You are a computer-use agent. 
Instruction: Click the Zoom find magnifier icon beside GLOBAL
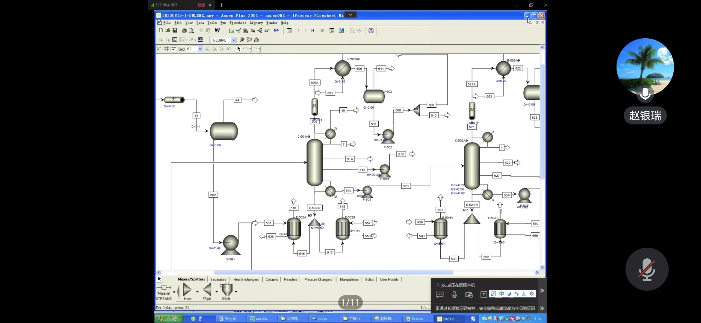coord(242,40)
